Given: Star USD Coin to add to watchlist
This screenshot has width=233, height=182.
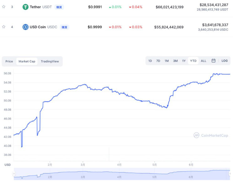Looking at the screenshot, I should [x=4, y=27].
